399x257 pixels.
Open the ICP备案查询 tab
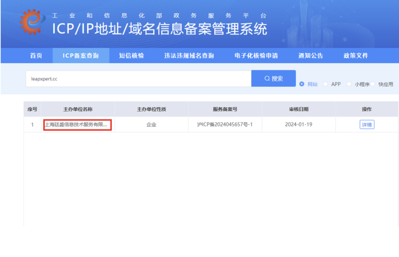81,56
